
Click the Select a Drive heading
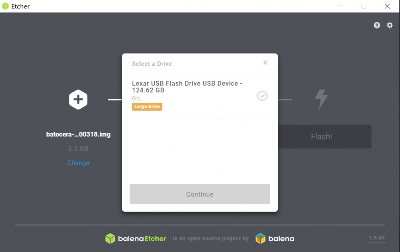[x=152, y=64]
